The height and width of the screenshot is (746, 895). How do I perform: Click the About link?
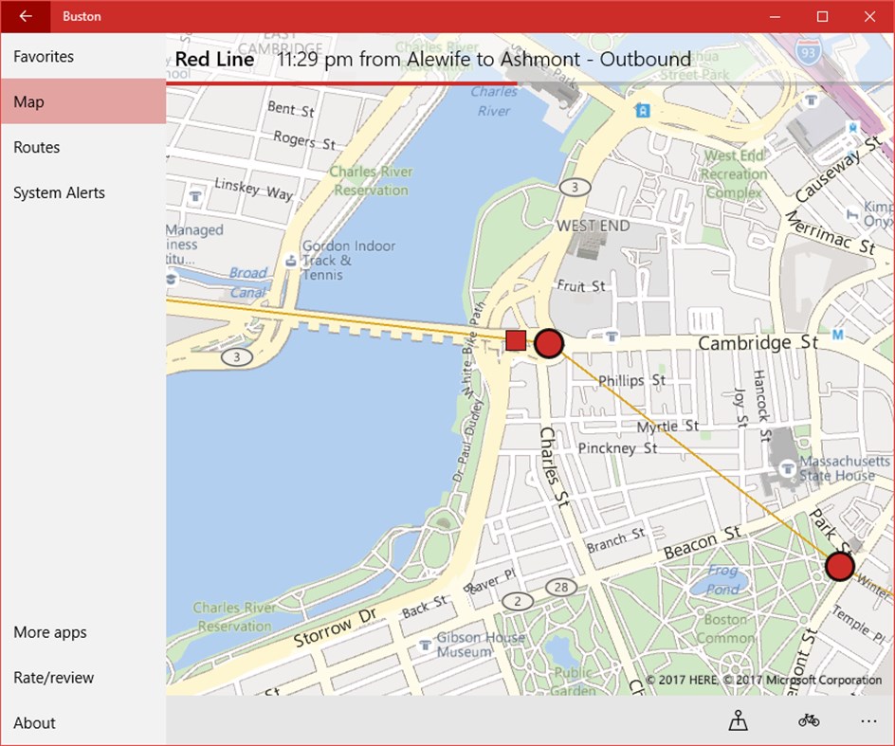34,723
